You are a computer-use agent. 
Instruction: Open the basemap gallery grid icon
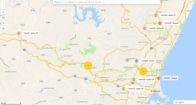pos(4,18)
